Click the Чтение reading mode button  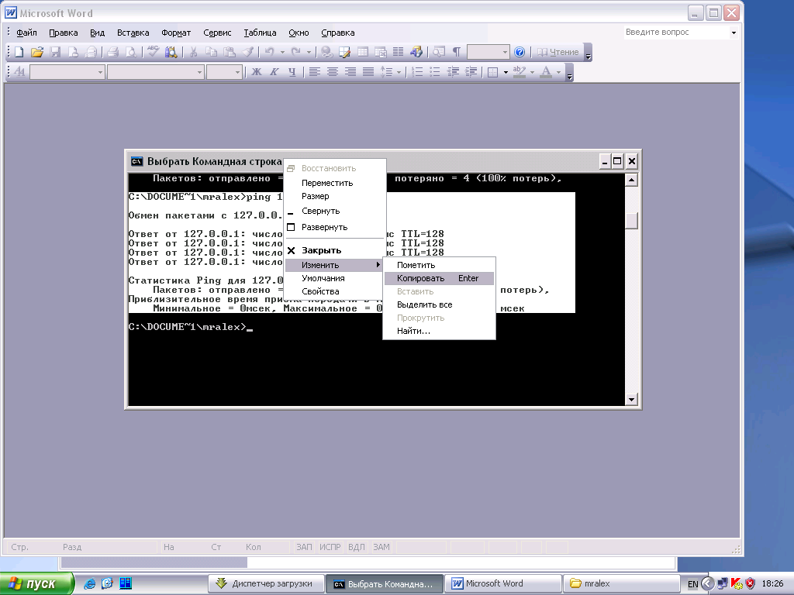pyautogui.click(x=558, y=52)
